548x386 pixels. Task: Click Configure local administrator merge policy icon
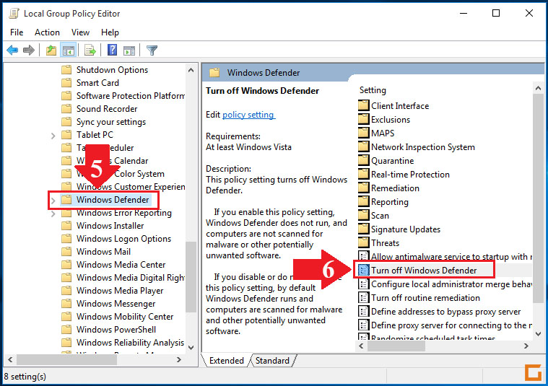tap(364, 284)
